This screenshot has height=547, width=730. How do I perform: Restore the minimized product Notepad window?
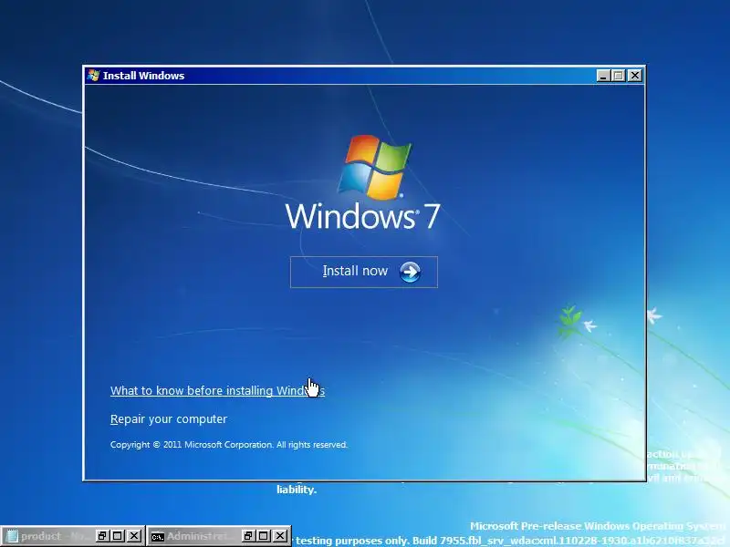point(102,536)
